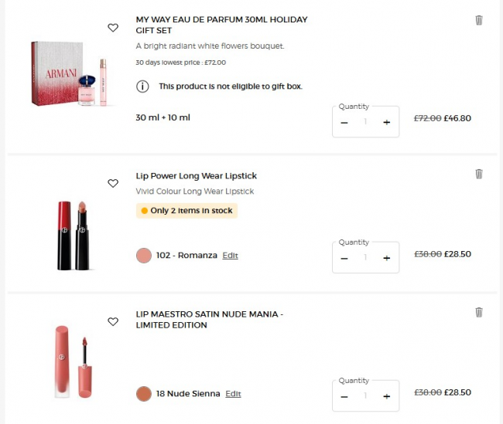Edit the 18 Nude Sienna shade

(x=233, y=394)
